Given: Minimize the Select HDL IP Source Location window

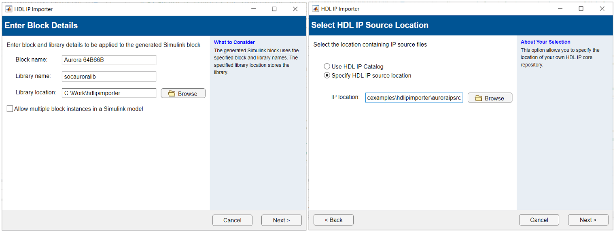Looking at the screenshot, I should click(560, 9).
